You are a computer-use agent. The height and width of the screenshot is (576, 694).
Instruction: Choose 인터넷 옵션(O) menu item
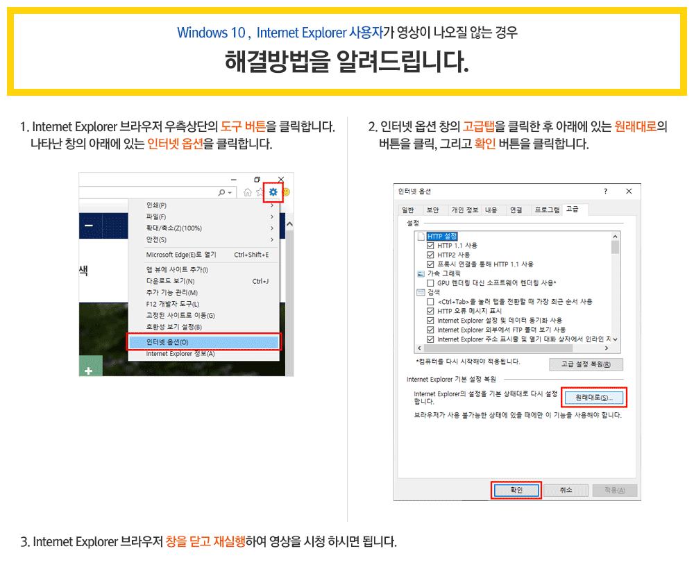[x=204, y=342]
